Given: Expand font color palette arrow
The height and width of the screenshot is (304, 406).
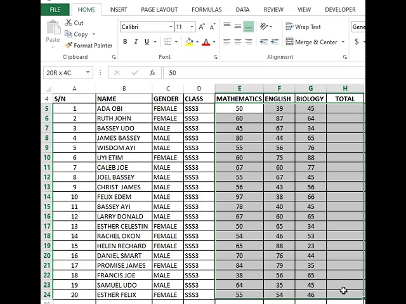Looking at the screenshot, I should click(214, 42).
